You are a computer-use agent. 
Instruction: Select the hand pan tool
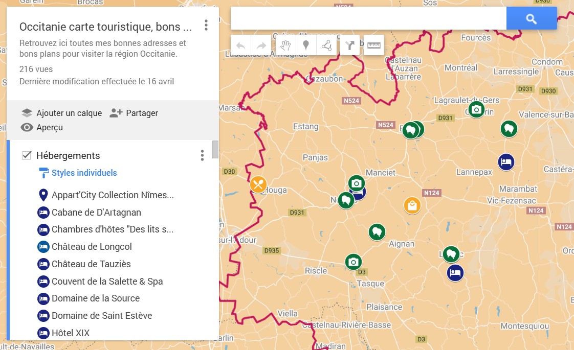(285, 45)
